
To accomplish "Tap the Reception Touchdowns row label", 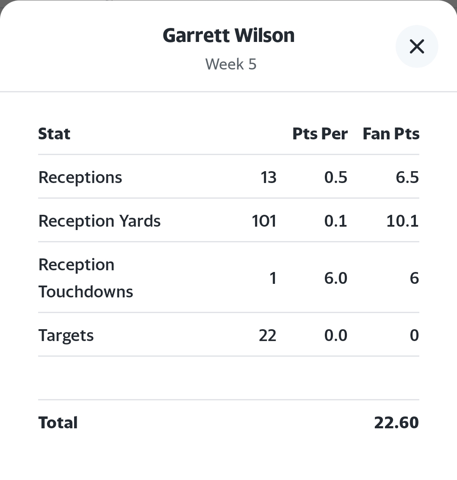I will tap(86, 278).
